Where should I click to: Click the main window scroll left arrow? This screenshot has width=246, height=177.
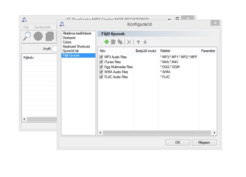tap(24, 119)
